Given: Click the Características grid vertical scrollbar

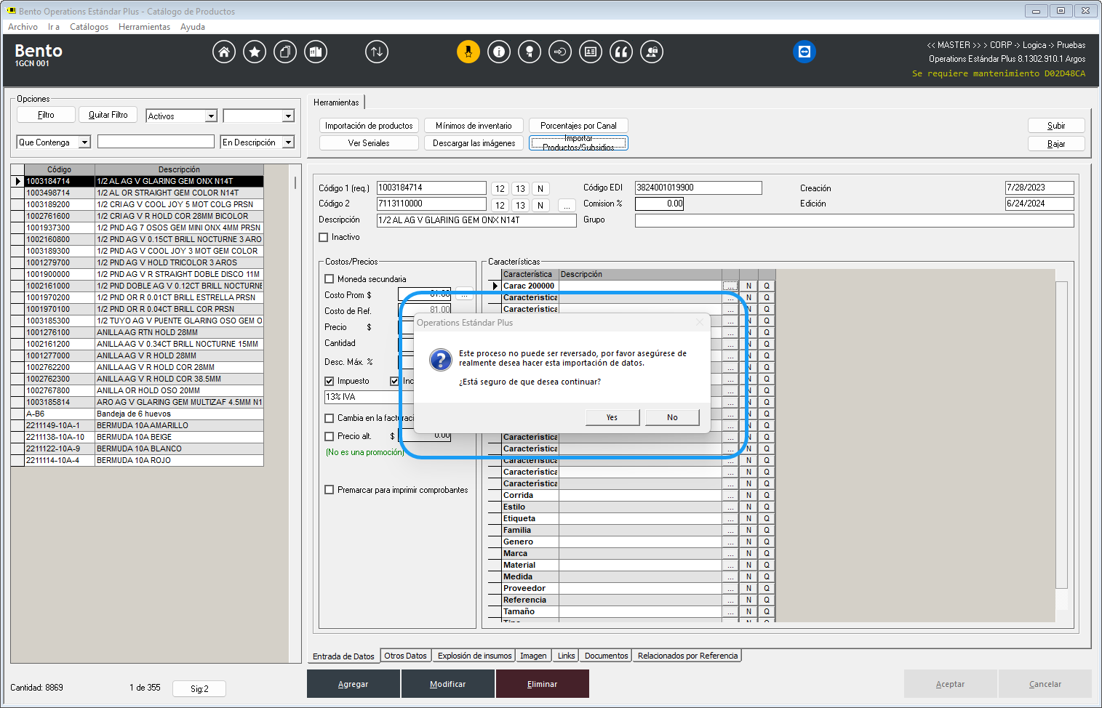Looking at the screenshot, I should [x=1061, y=436].
